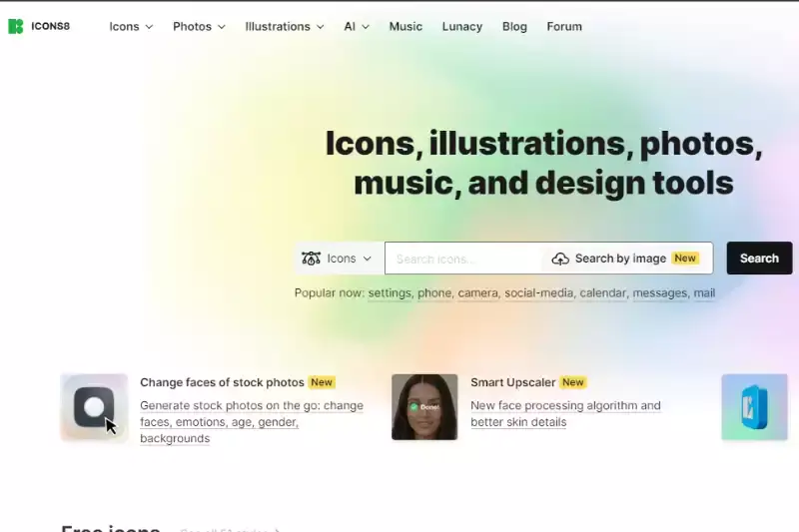Select the popular tag mail
This screenshot has width=799, height=532.
704,293
